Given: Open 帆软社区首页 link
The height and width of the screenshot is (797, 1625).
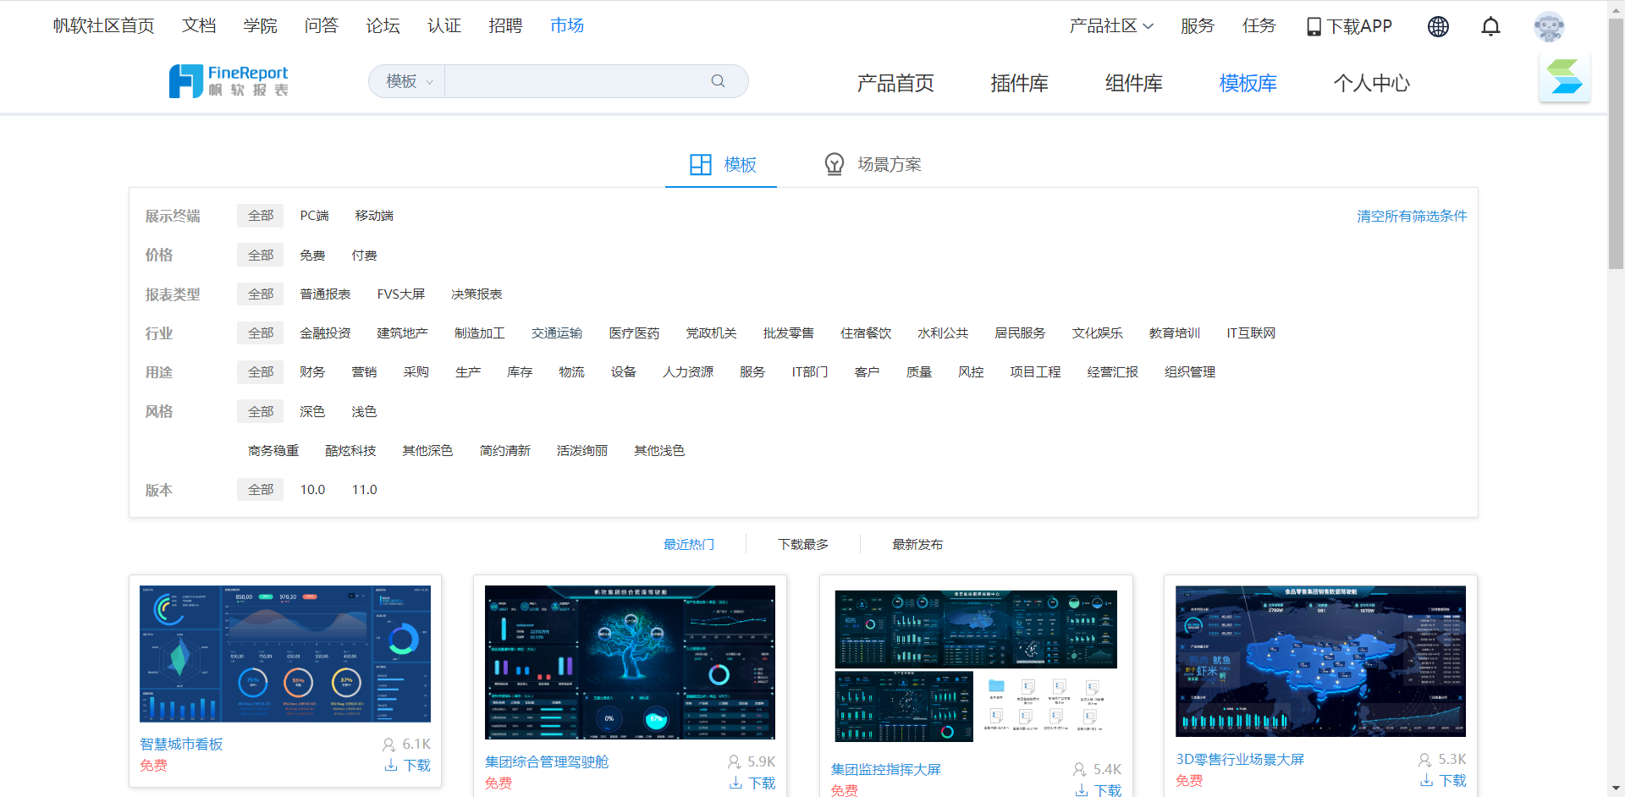Looking at the screenshot, I should click(x=103, y=25).
